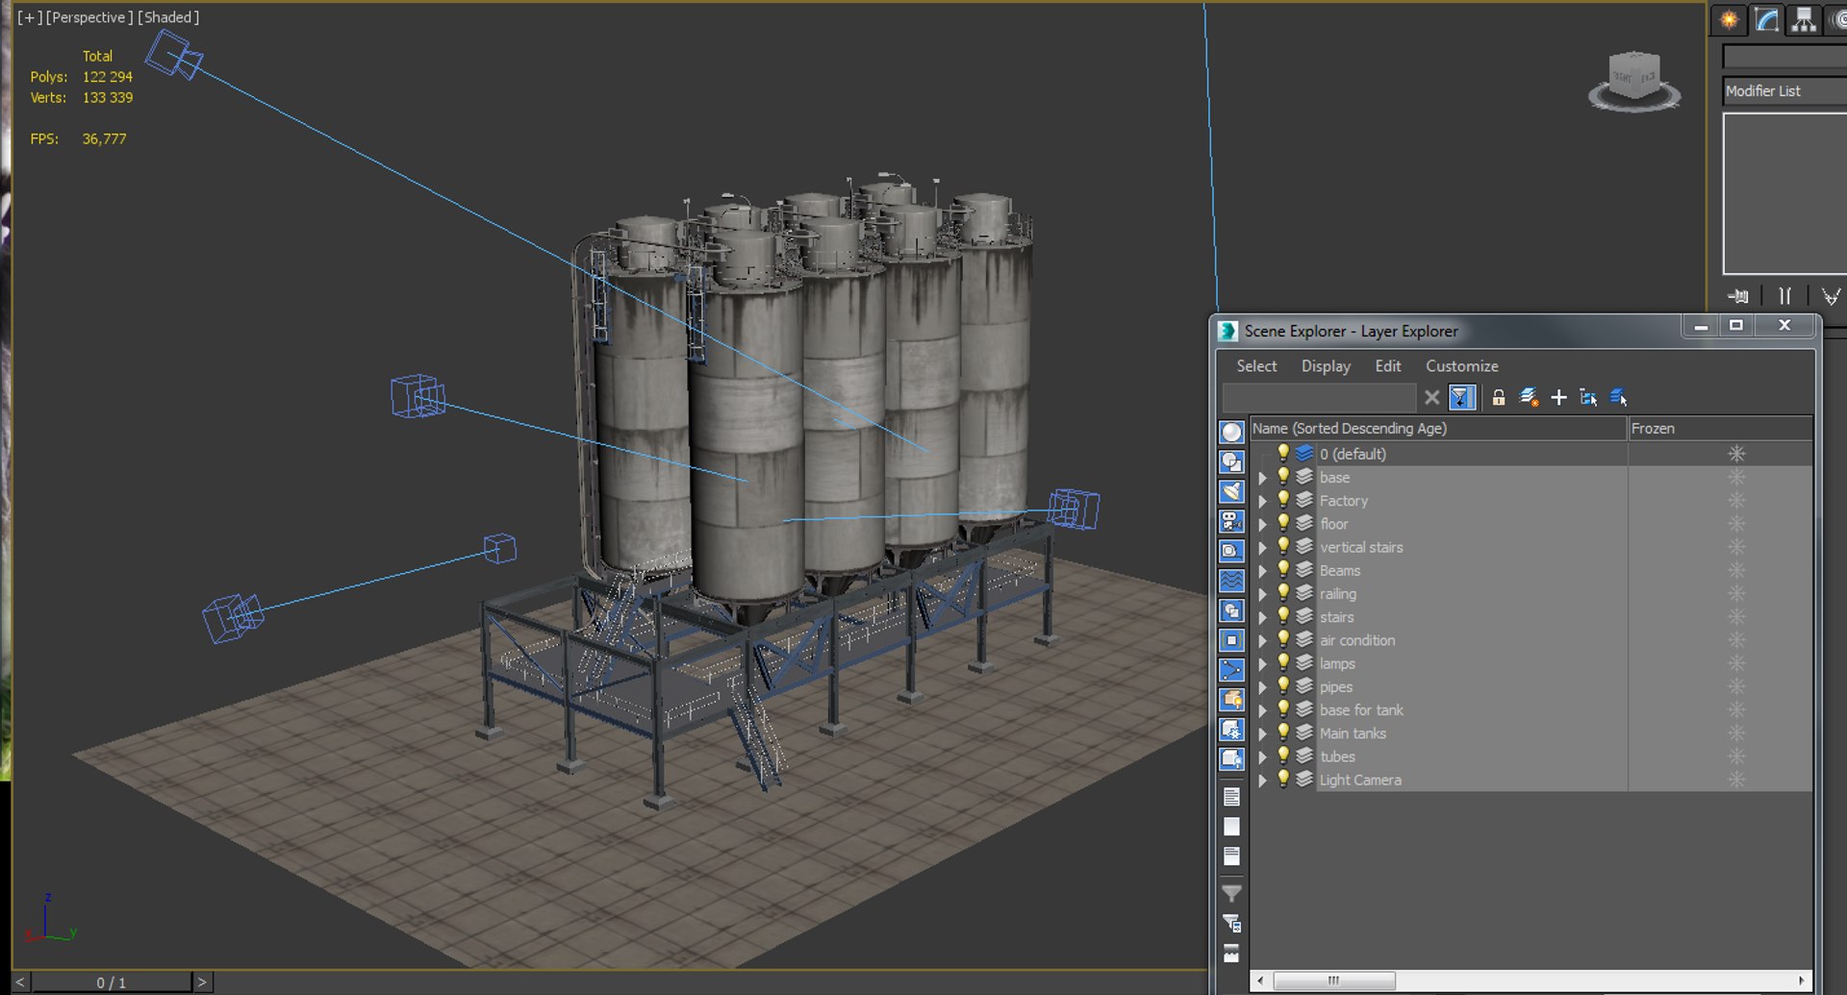Open the Modify command panel tab
The width and height of the screenshot is (1847, 995).
[1766, 19]
